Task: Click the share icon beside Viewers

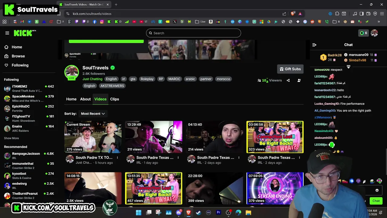Action: point(288,80)
